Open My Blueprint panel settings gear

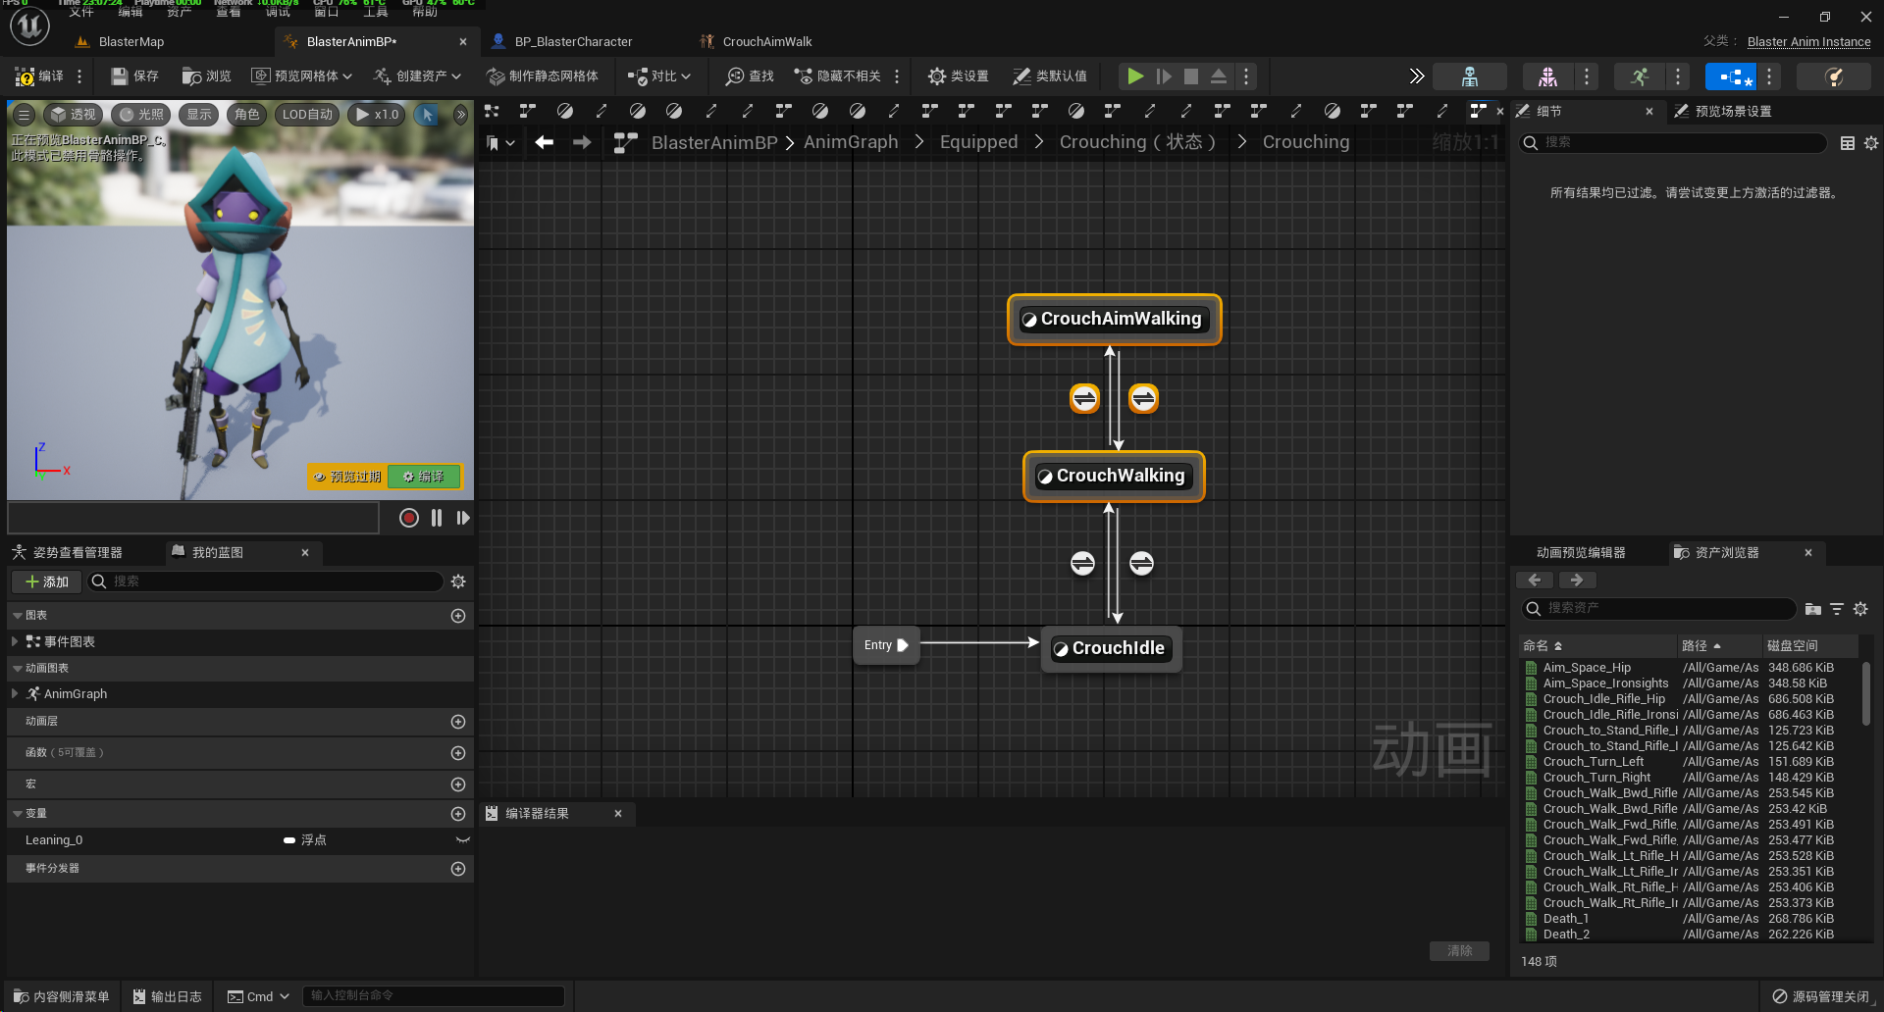(x=458, y=582)
